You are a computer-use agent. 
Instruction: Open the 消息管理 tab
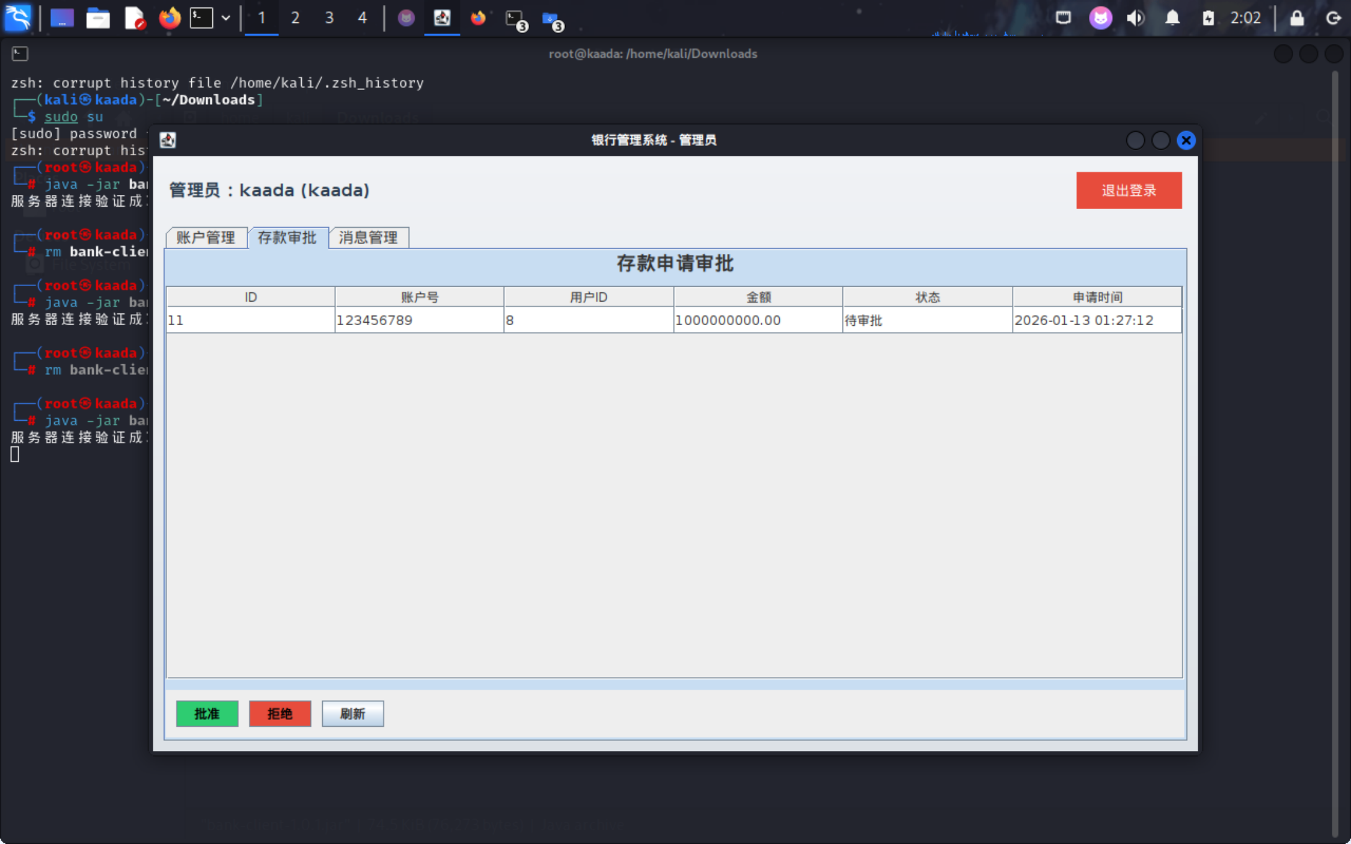368,238
